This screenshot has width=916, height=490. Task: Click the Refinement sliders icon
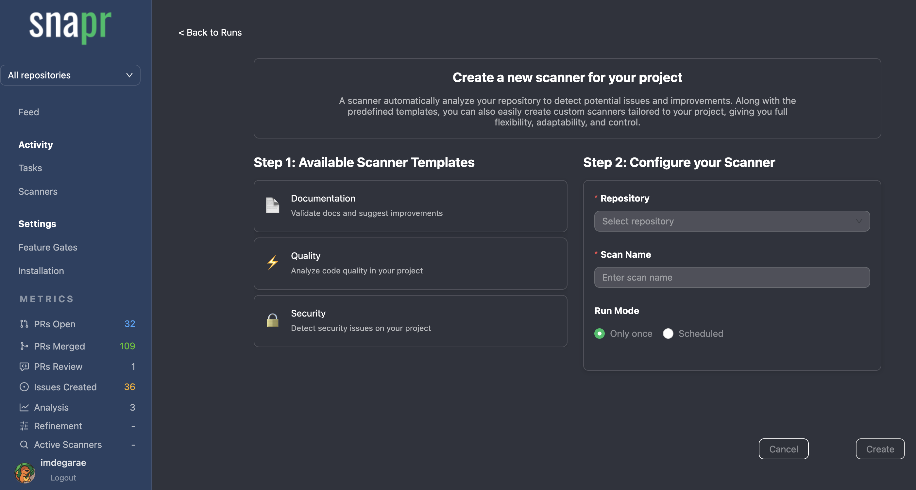click(x=24, y=426)
